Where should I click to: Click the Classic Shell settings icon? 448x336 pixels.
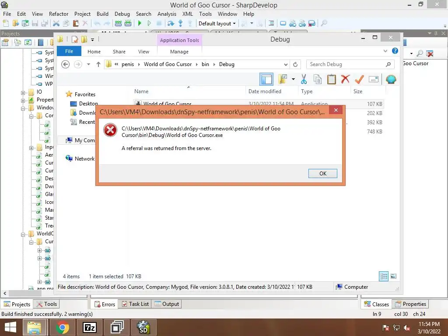(x=391, y=79)
